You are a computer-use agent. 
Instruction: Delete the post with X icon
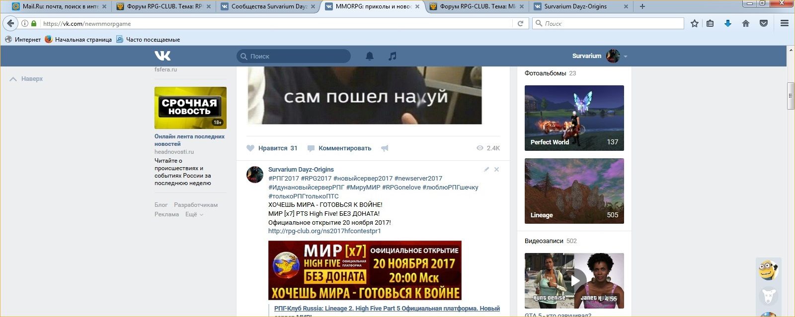[x=496, y=169]
